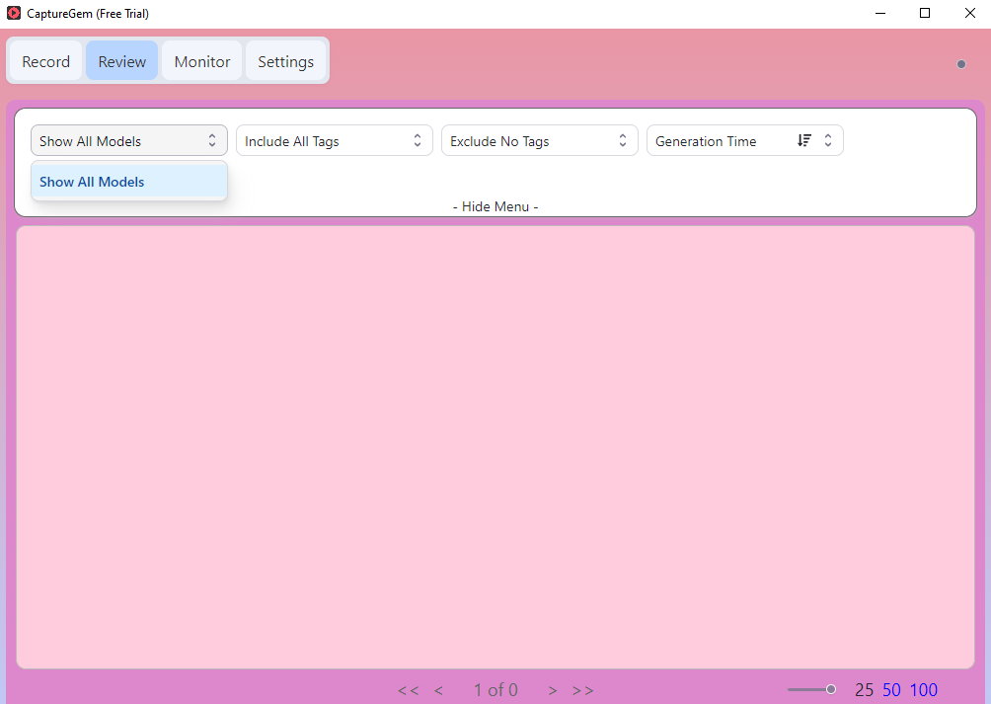The image size is (991, 704).
Task: Go to previous page with < arrow
Action: pyautogui.click(x=438, y=690)
